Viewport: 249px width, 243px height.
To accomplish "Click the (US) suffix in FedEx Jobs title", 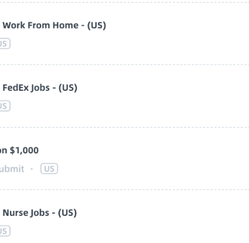I will [x=68, y=88].
